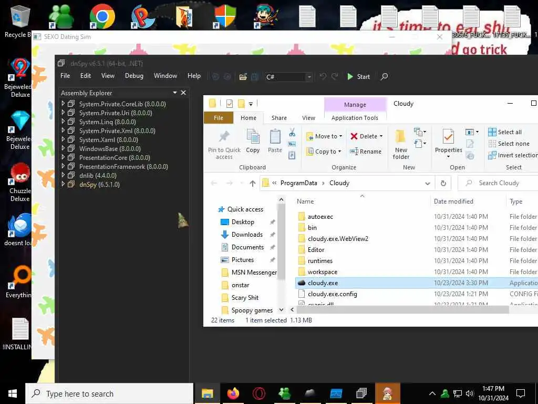Click the dnSpy Start debug button
The height and width of the screenshot is (404, 538).
(x=358, y=77)
